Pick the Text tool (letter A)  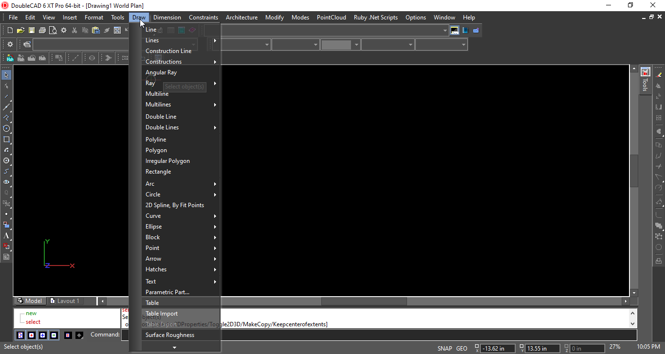click(x=7, y=235)
